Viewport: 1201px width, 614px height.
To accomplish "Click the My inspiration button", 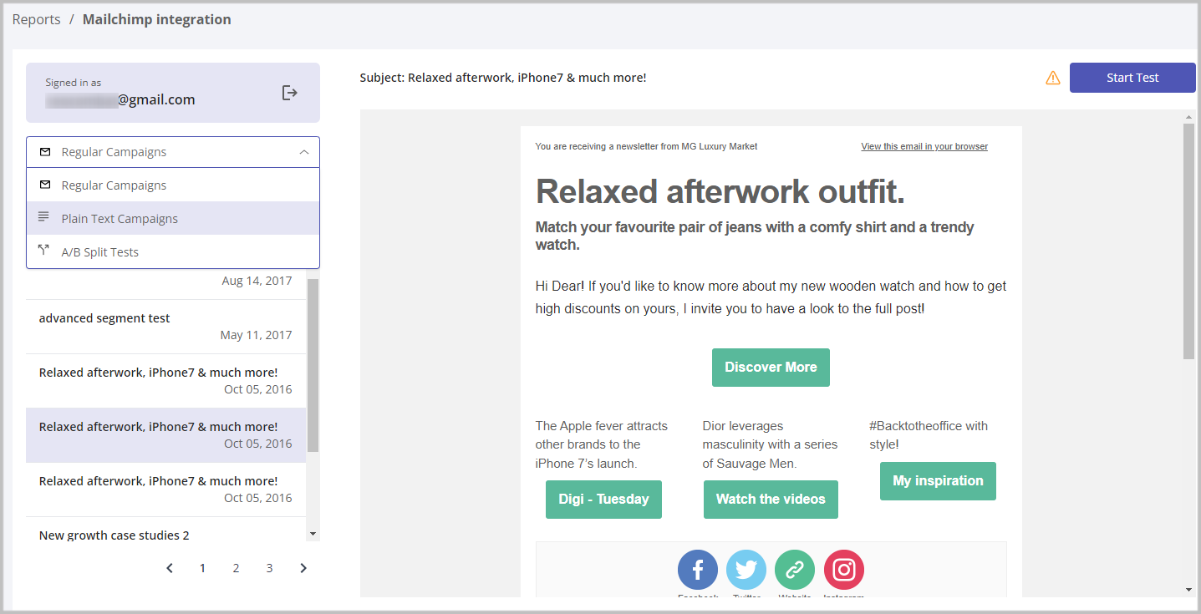I will (938, 481).
